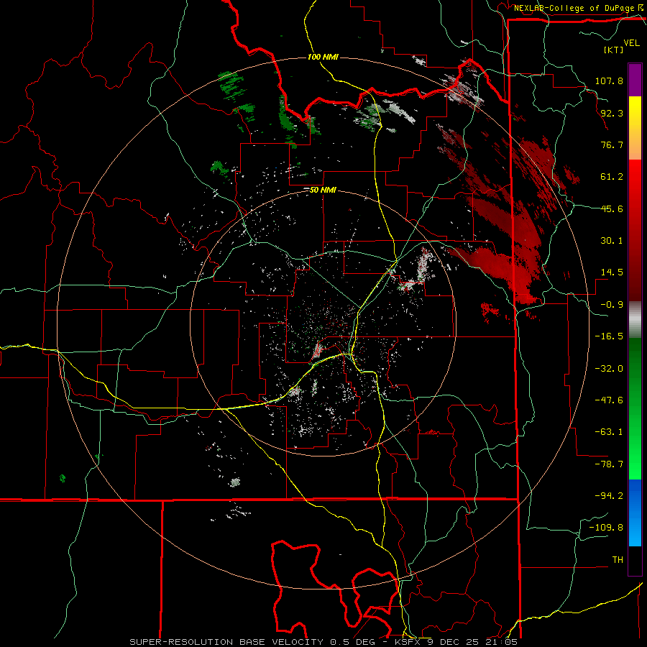The image size is (647, 647).
Task: Click the TH label on color bar
Action: (x=618, y=560)
